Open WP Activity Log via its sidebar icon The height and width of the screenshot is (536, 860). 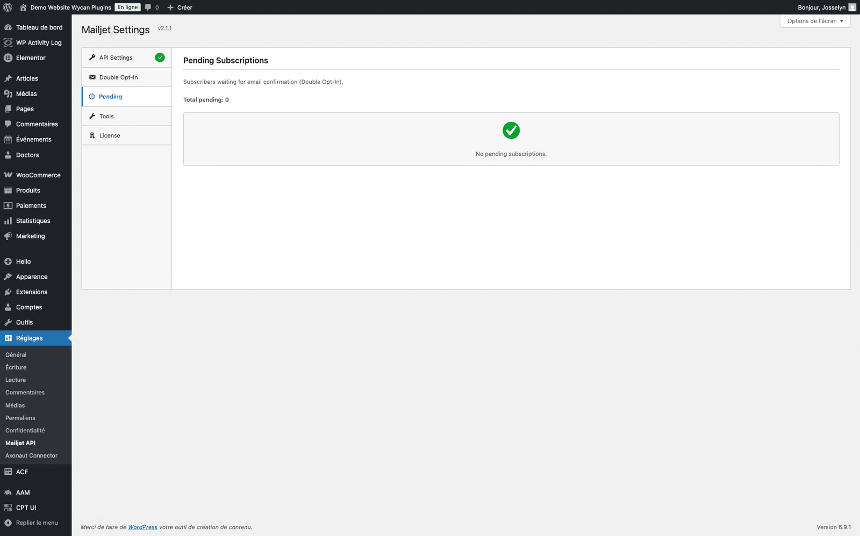8,42
